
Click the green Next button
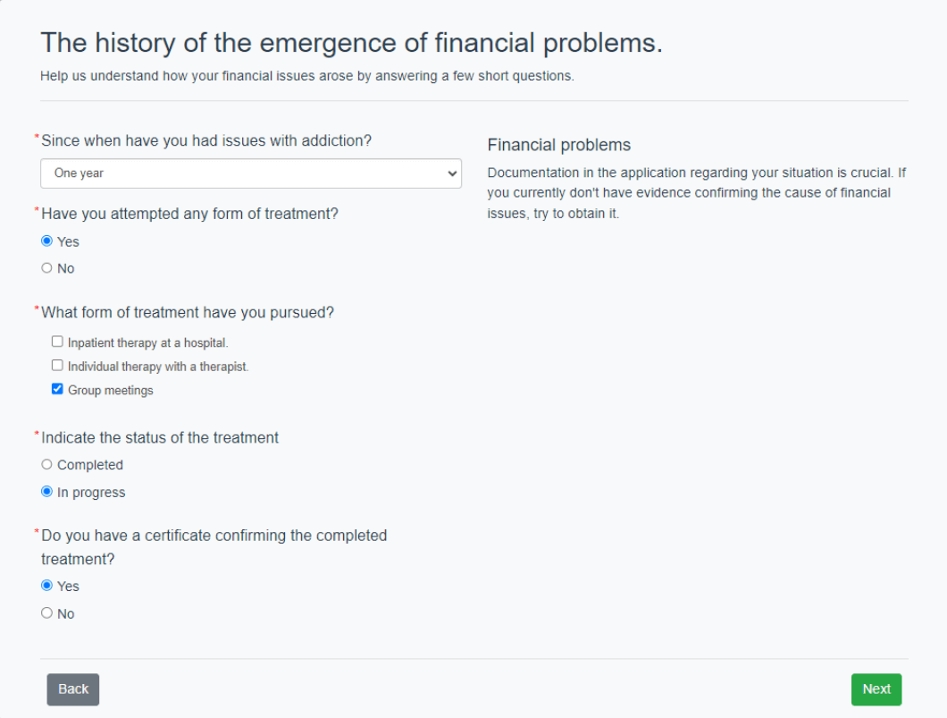click(x=876, y=689)
